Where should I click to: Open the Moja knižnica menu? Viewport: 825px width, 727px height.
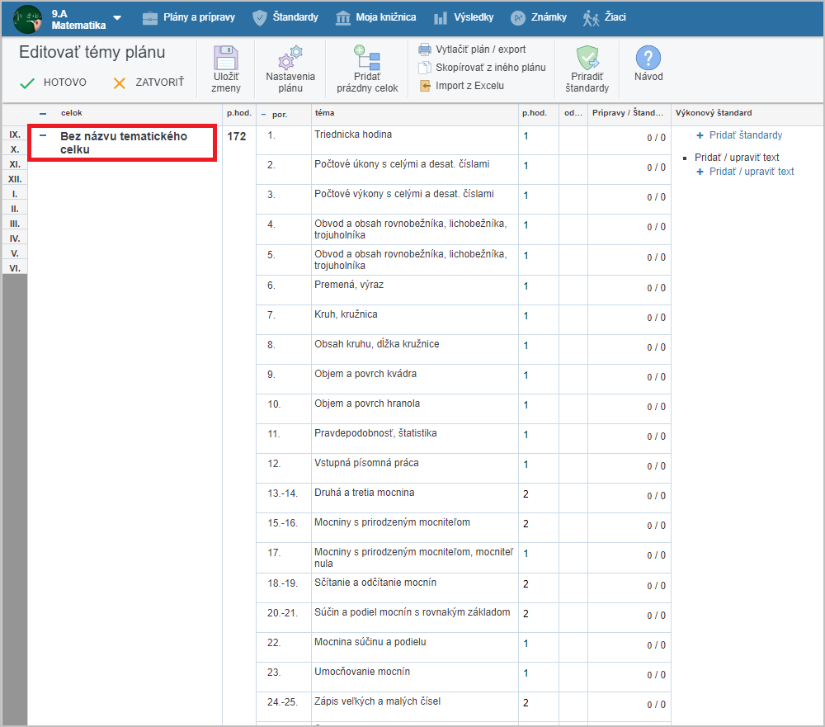pyautogui.click(x=375, y=17)
